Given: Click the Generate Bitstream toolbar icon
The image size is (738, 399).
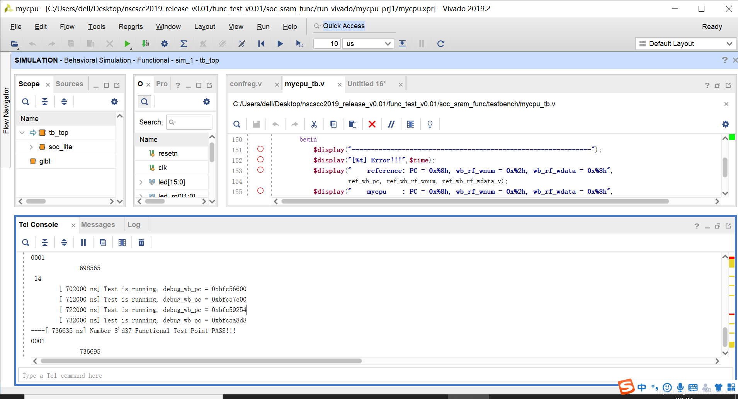Looking at the screenshot, I should tap(145, 44).
